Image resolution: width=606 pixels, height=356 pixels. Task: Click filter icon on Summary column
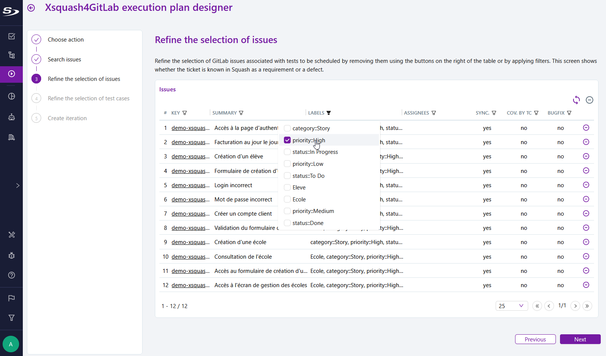point(241,113)
